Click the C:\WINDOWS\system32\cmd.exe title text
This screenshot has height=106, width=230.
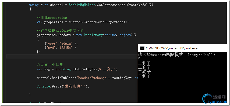click(172, 48)
